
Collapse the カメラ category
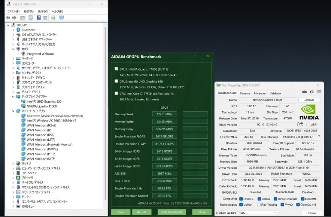[x=13, y=49]
